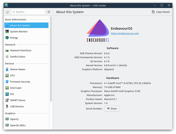Open the hamburger menu next to search
176x134 pixels.
pos(49,12)
